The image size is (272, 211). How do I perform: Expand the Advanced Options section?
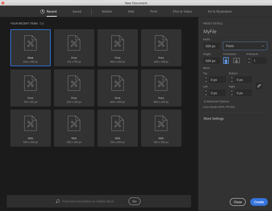click(x=216, y=101)
